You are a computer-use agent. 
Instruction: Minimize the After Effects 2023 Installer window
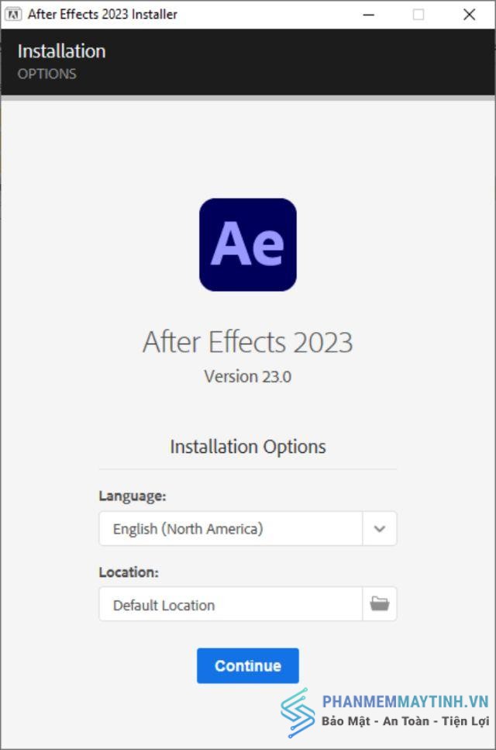tap(368, 15)
